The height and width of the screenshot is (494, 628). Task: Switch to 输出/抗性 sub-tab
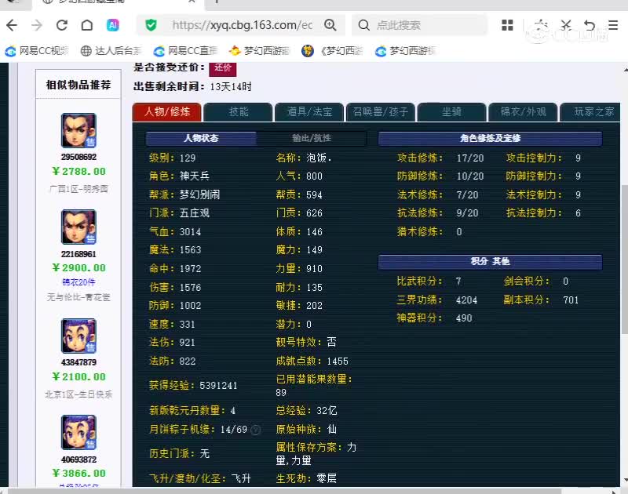click(311, 138)
